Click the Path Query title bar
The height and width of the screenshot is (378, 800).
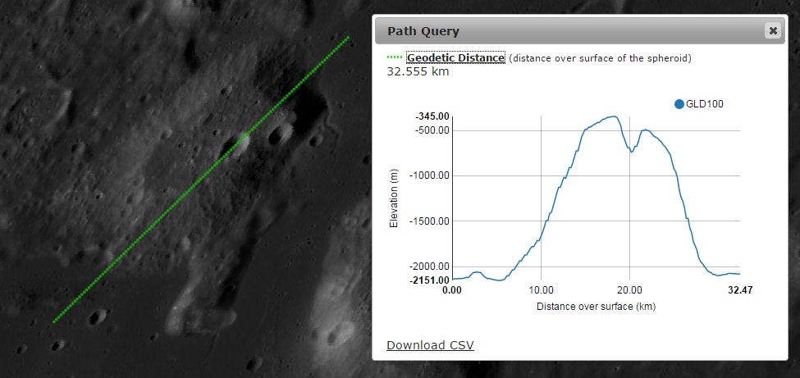pos(580,31)
